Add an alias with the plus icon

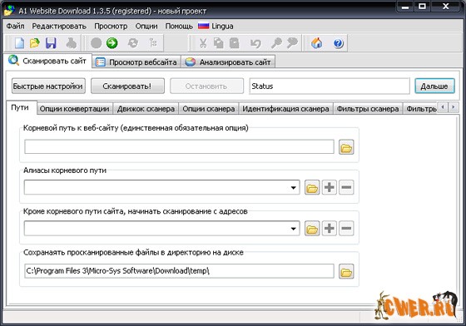[x=329, y=187]
